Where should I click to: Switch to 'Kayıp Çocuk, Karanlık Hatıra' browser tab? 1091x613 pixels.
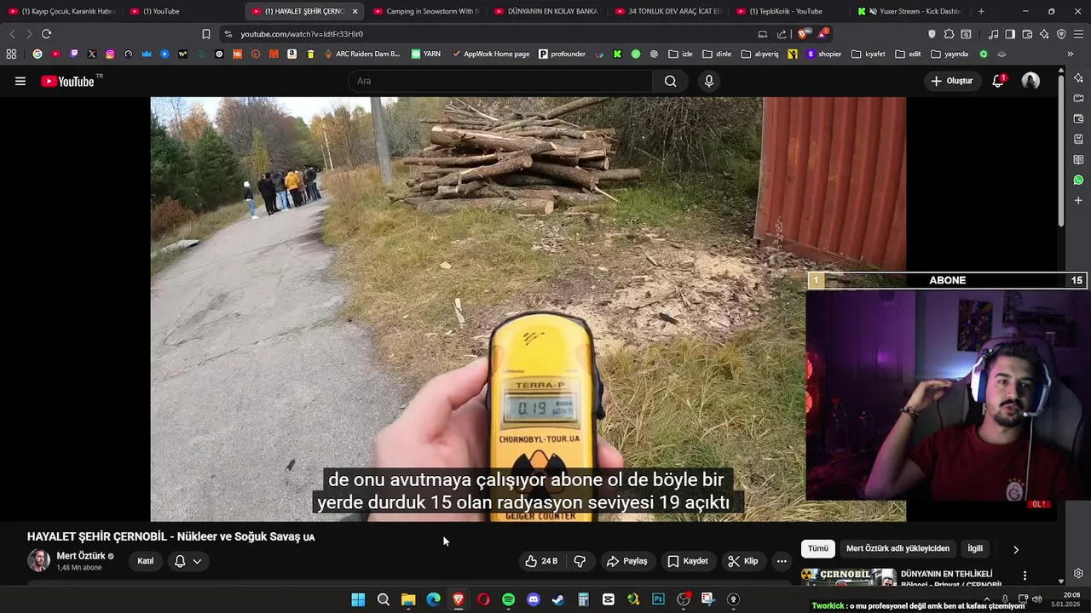click(x=61, y=11)
